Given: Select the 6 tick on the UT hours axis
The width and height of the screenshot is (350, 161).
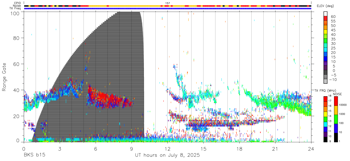Looking at the screenshot, I should pyautogui.click(x=96, y=149).
